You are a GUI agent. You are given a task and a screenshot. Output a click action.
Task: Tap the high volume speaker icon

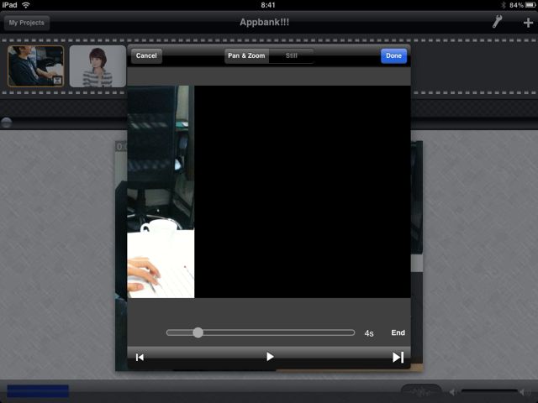pyautogui.click(x=525, y=392)
